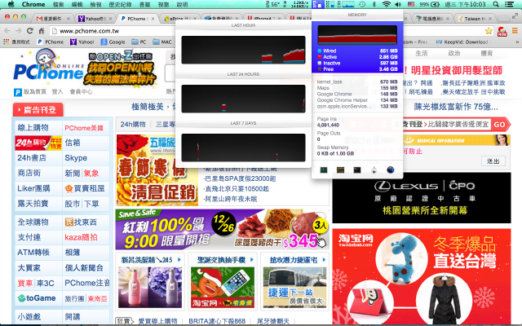This screenshot has height=326, width=522.
Task: Open the 檔案 menu
Action: coord(59,4)
